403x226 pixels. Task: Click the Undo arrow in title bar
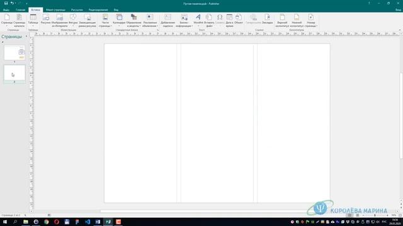pos(12,3)
